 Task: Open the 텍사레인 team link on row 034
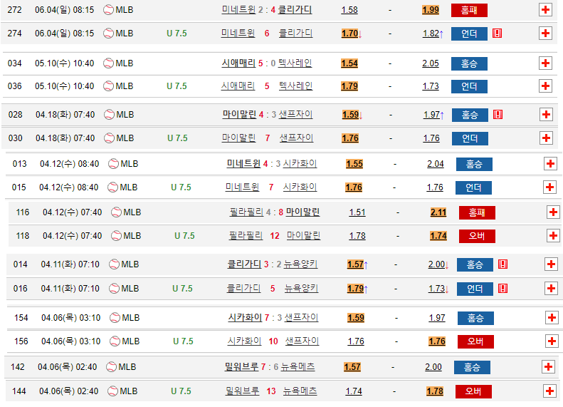pos(295,63)
